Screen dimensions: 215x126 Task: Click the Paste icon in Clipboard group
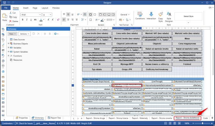pyautogui.click(x=5, y=15)
